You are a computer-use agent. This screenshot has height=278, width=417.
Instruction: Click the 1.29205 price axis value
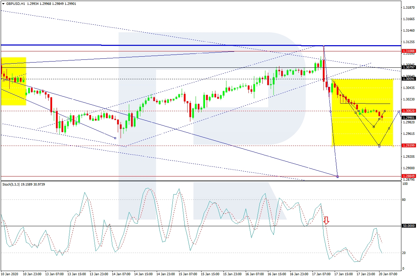[409, 157]
